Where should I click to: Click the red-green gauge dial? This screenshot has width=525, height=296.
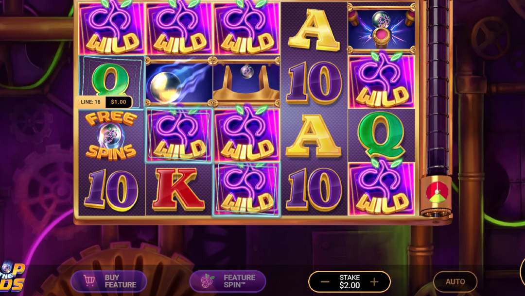click(x=436, y=193)
